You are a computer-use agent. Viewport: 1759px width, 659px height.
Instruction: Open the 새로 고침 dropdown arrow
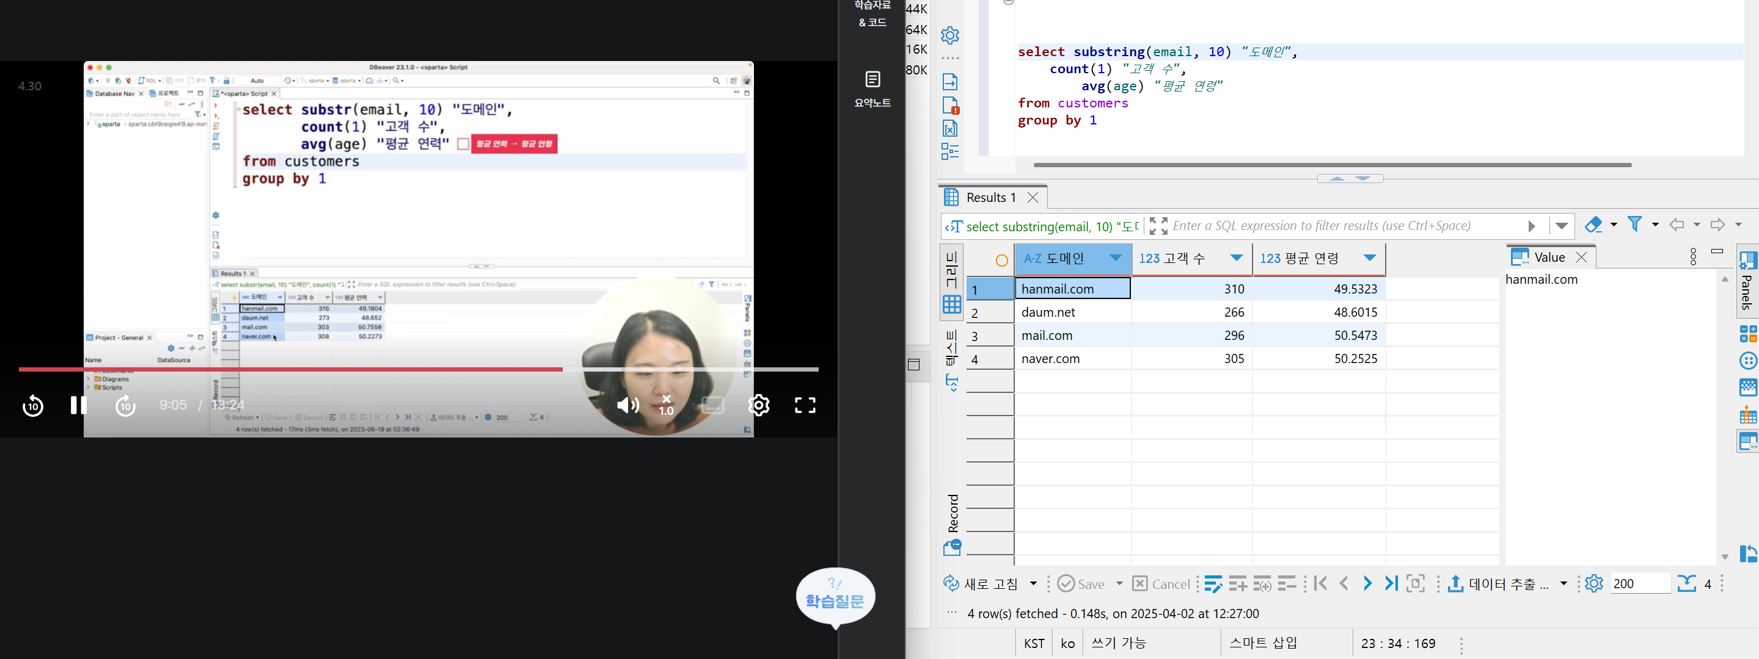click(x=1033, y=584)
